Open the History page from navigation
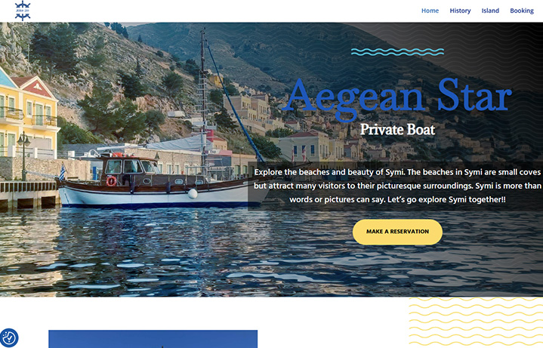The image size is (543, 348). pyautogui.click(x=460, y=11)
